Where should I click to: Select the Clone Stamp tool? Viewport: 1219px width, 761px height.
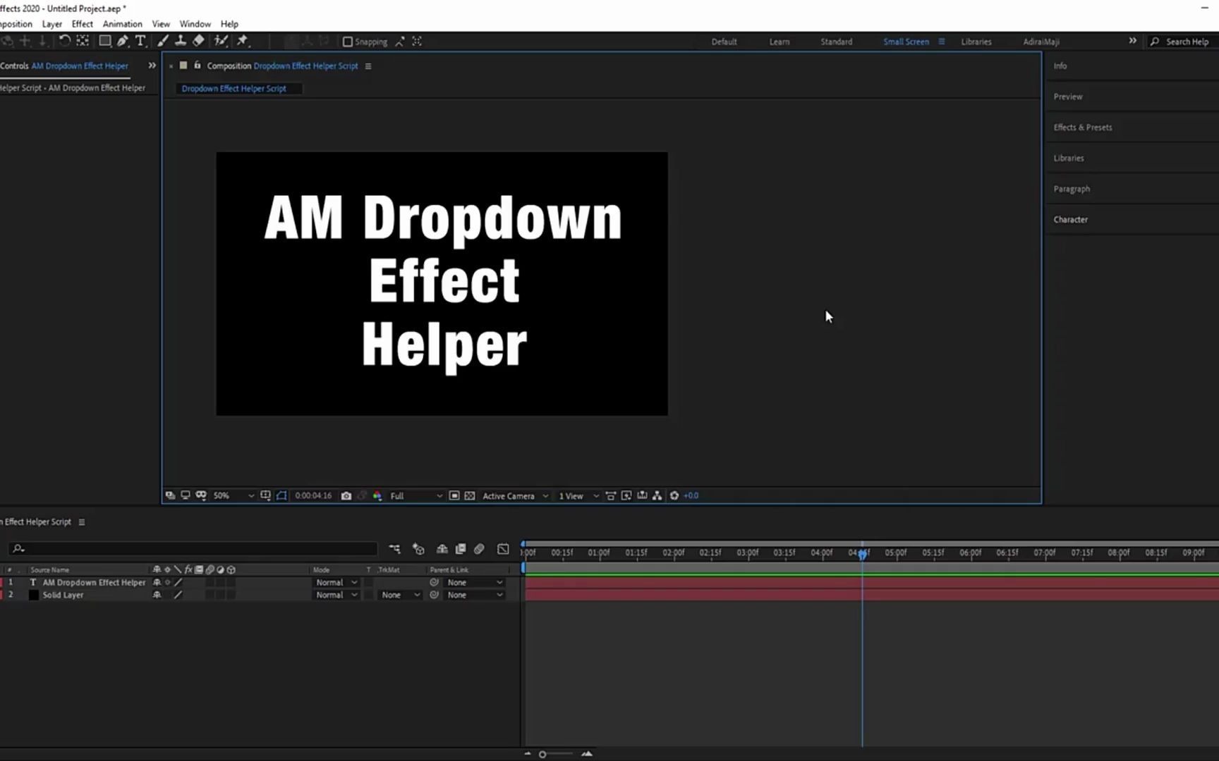coord(180,41)
